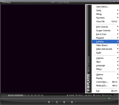The width and height of the screenshot is (119, 105).
Task: Choose Exit from the menu
Action: point(105,91)
